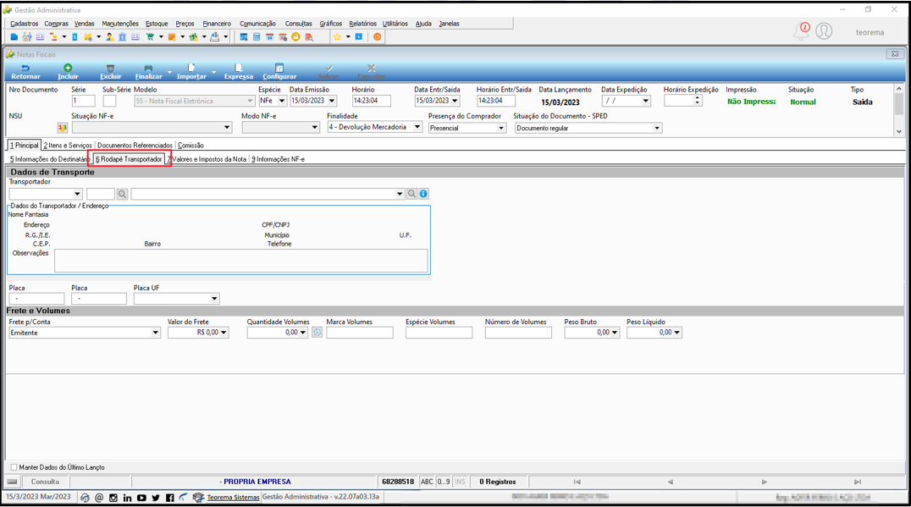
Task: Open the YouTube icon in status bar
Action: tap(141, 498)
